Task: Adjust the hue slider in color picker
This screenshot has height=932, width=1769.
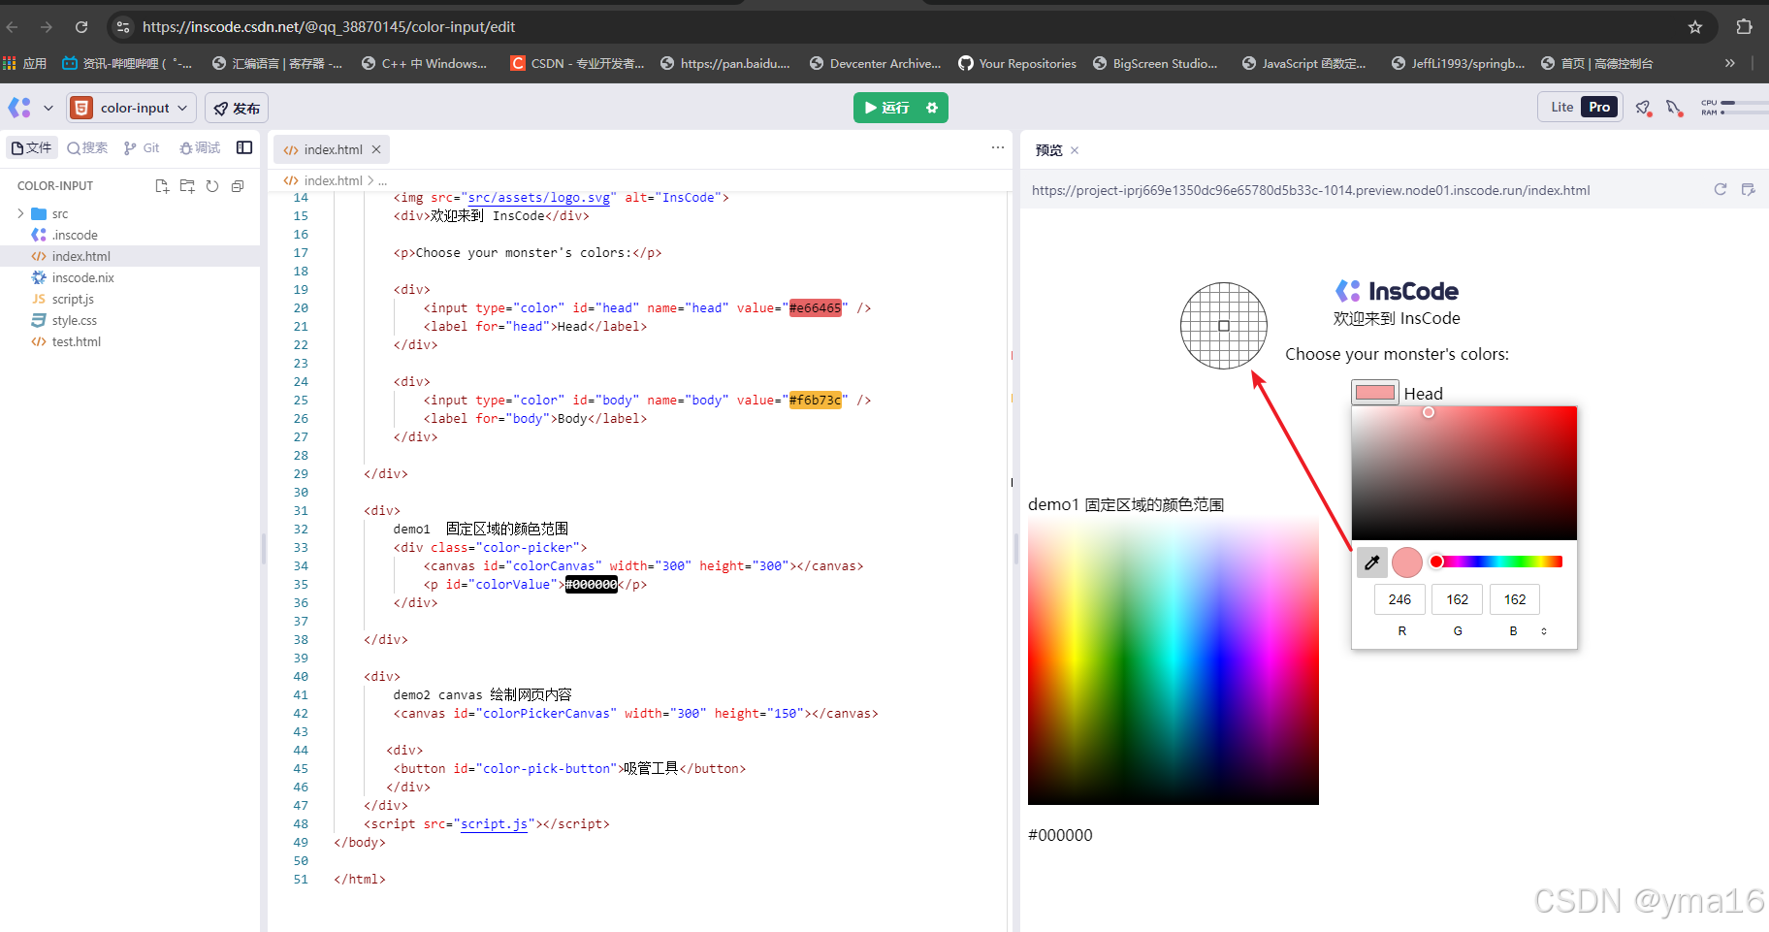Action: (x=1497, y=562)
